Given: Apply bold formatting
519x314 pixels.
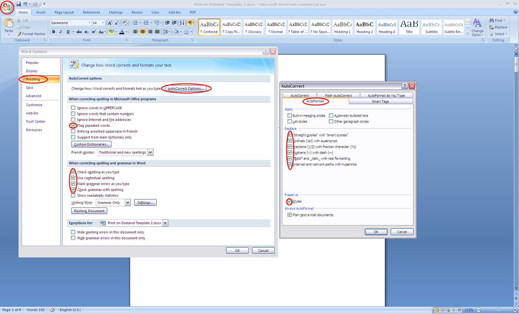Looking at the screenshot, I should click(x=54, y=31).
